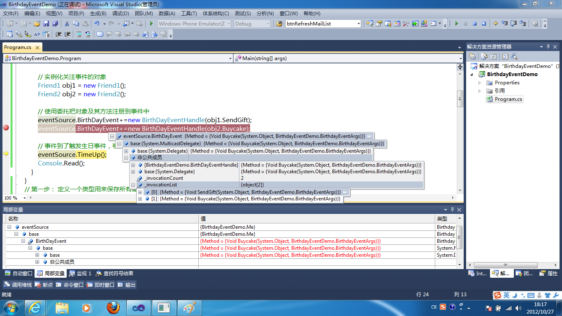Toggle auto-hide pin on Locals panel
This screenshot has width=562, height=316.
coord(452,210)
